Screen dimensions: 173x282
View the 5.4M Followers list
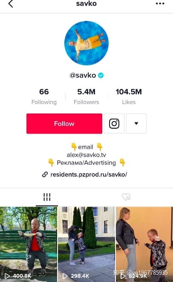tap(86, 96)
